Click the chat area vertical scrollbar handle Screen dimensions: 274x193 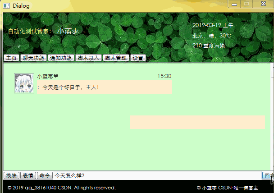coord(272,74)
